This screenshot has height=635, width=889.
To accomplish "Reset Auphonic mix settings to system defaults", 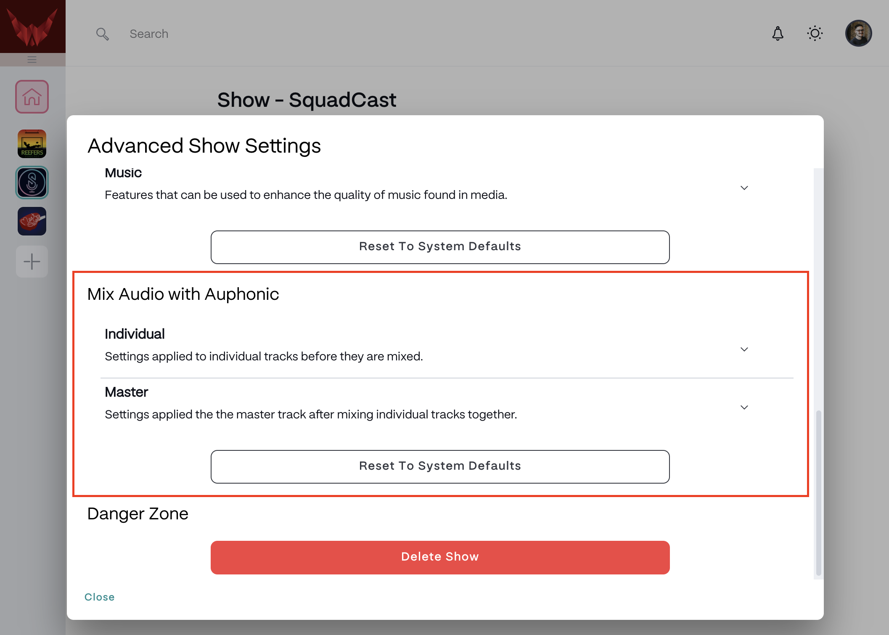I will [x=440, y=466].
